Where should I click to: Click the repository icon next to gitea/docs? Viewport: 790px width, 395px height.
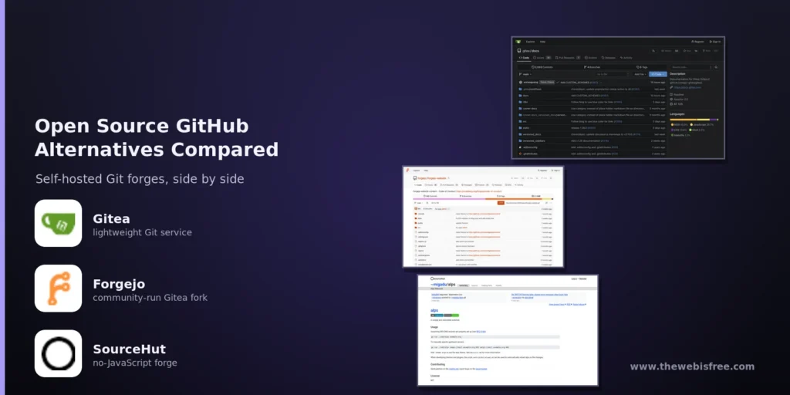[x=519, y=51]
